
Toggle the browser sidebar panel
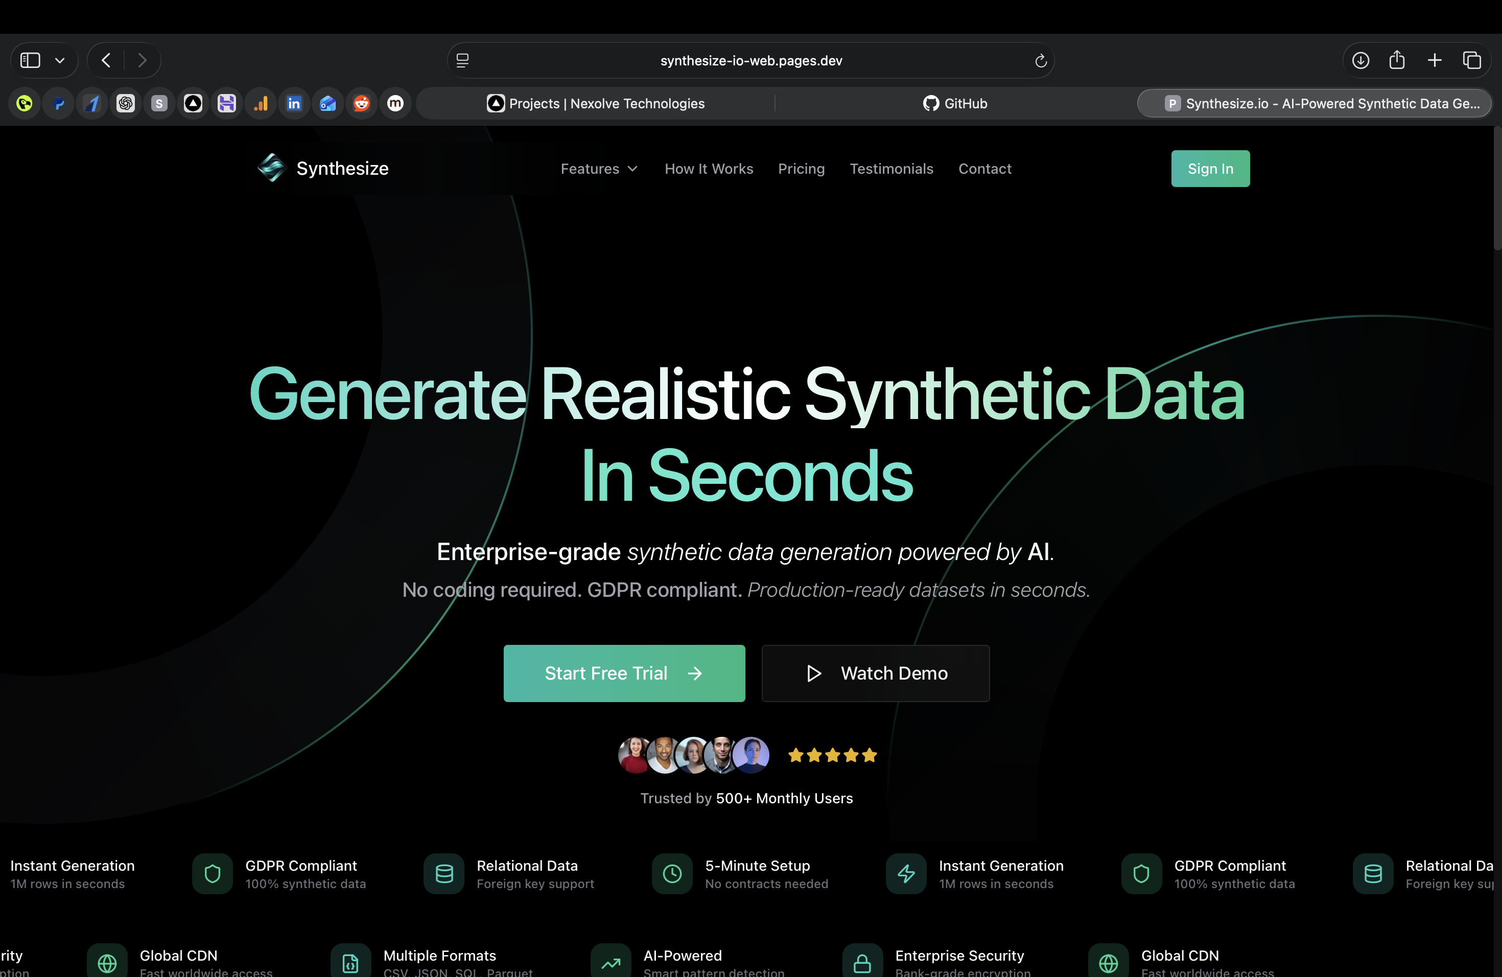29,60
